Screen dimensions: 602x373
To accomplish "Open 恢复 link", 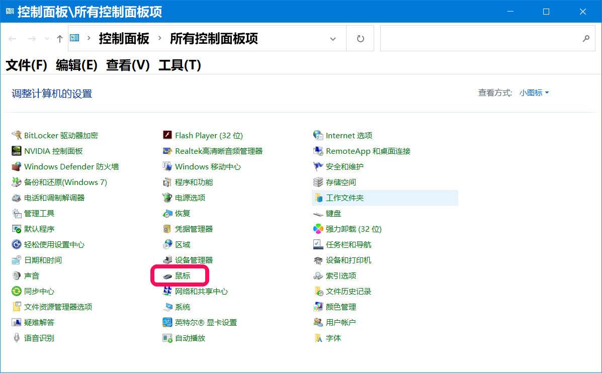I will (183, 213).
